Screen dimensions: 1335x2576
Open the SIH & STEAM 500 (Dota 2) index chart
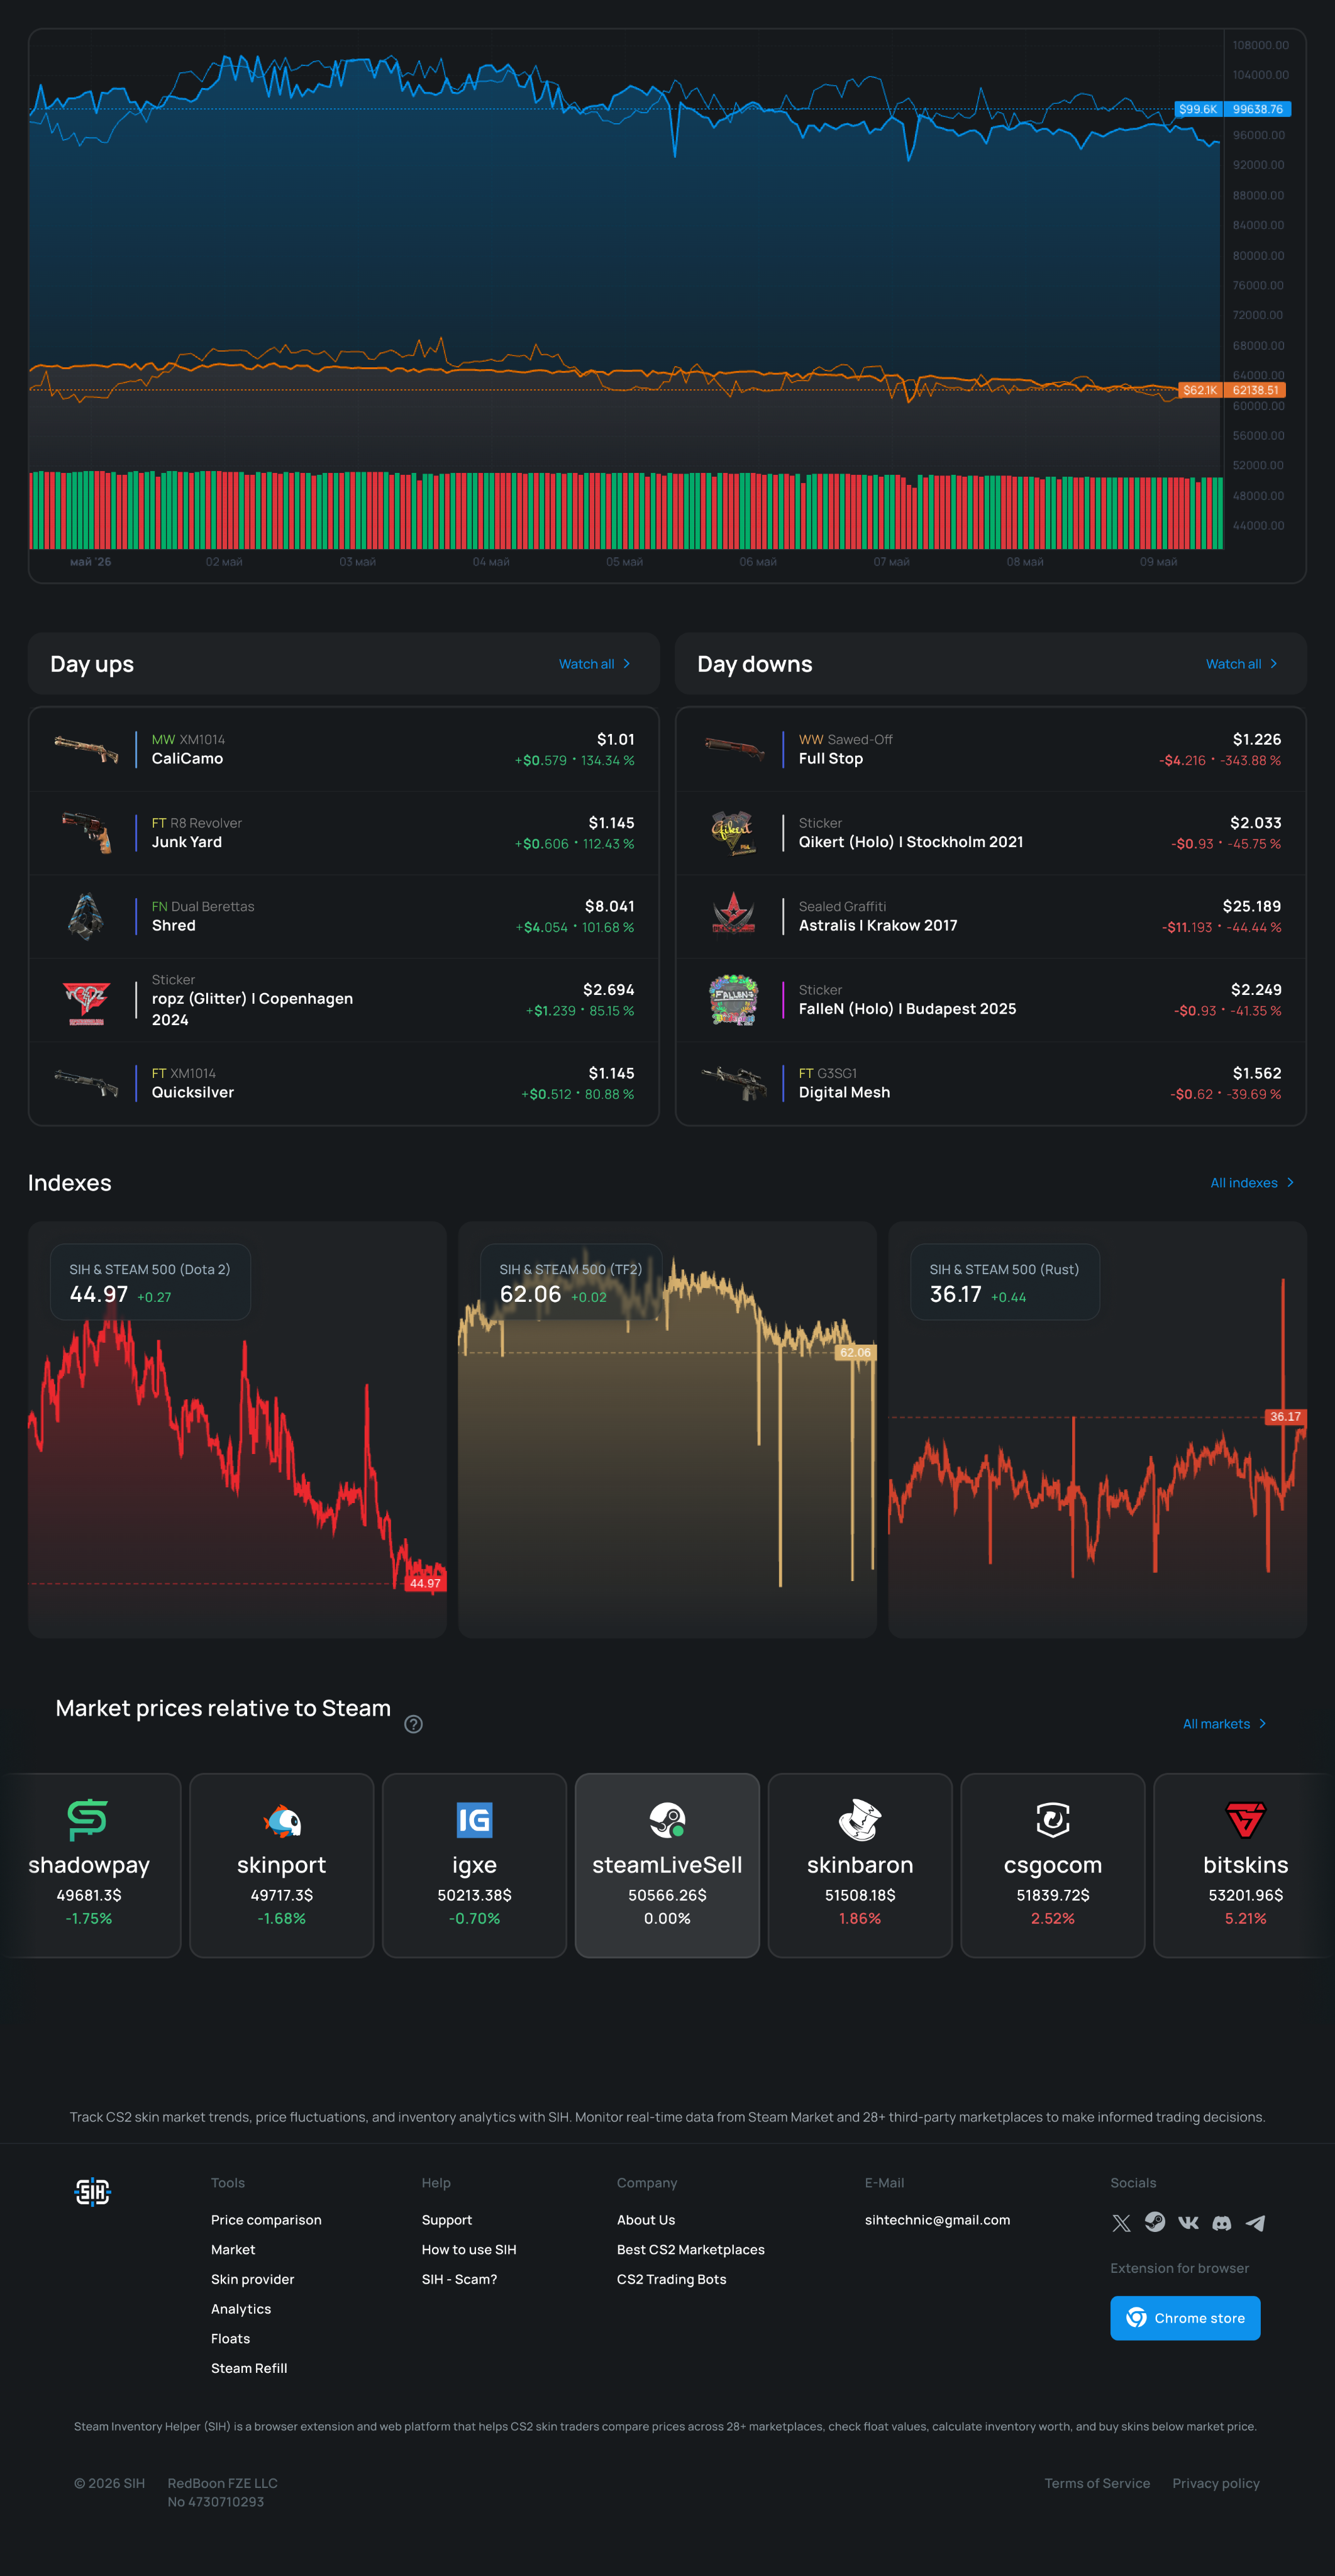point(237,1430)
